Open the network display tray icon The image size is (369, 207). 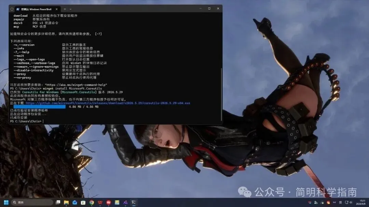(346, 202)
